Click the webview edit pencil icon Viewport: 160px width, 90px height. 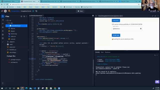click(x=152, y=16)
